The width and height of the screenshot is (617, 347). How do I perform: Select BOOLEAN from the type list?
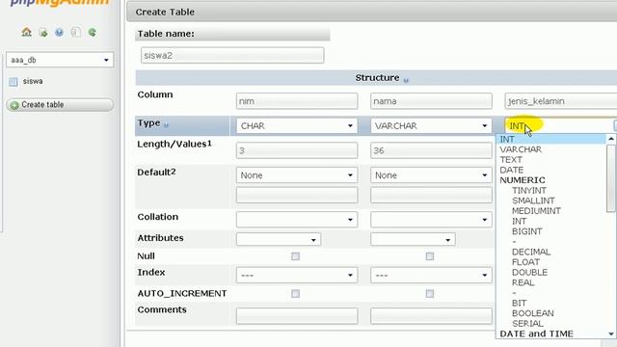(x=533, y=313)
